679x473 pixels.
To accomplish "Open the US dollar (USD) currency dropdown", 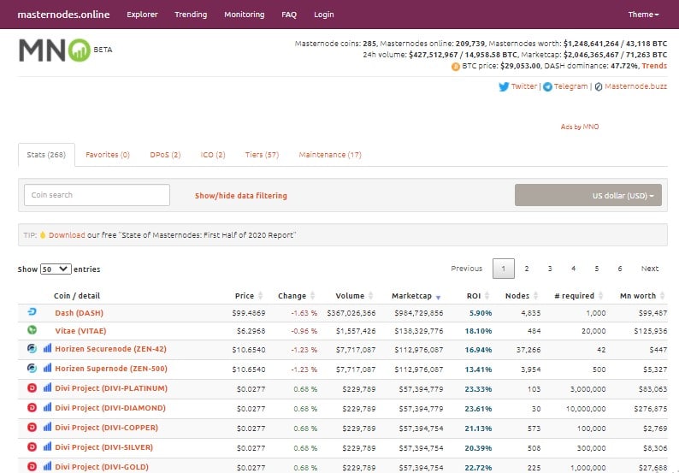I will (x=588, y=195).
